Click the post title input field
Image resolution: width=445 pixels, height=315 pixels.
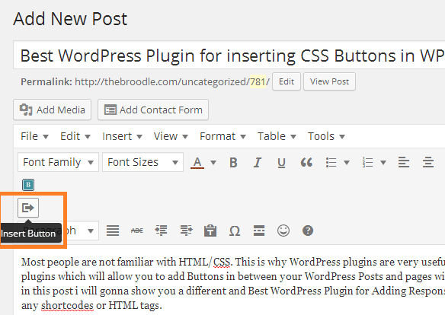(x=229, y=55)
